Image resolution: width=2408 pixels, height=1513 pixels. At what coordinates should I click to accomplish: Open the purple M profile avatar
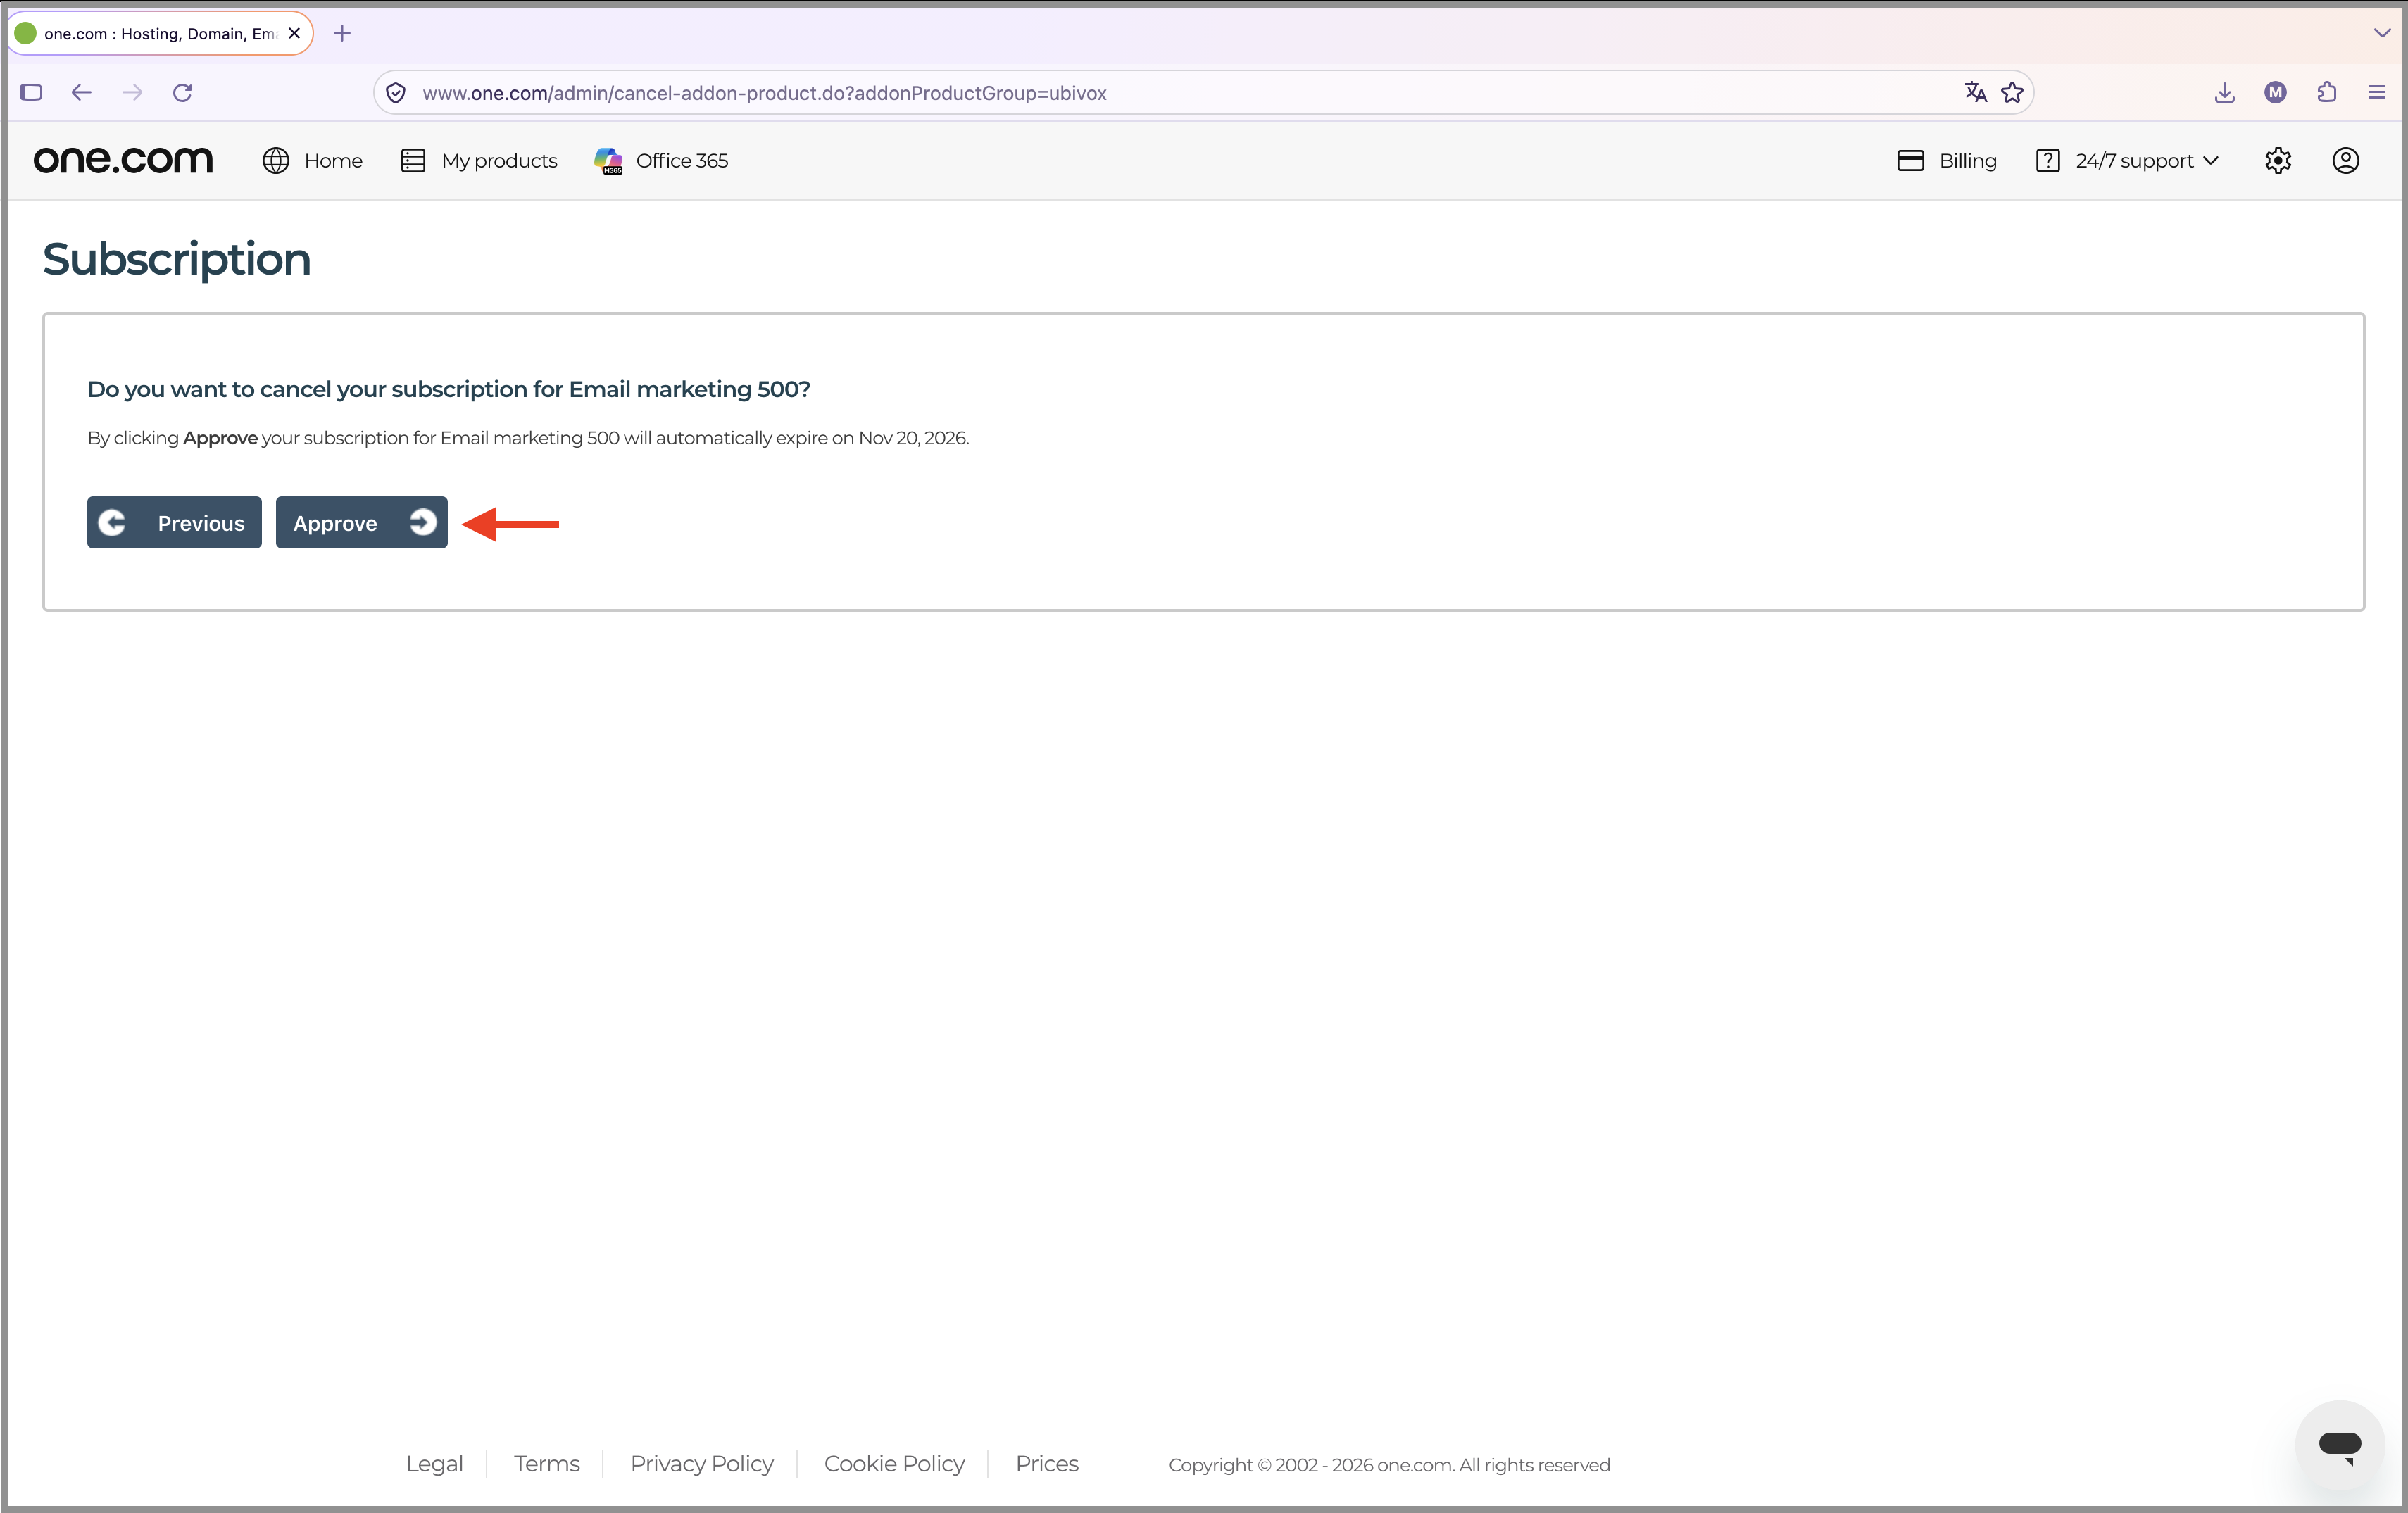(2275, 92)
